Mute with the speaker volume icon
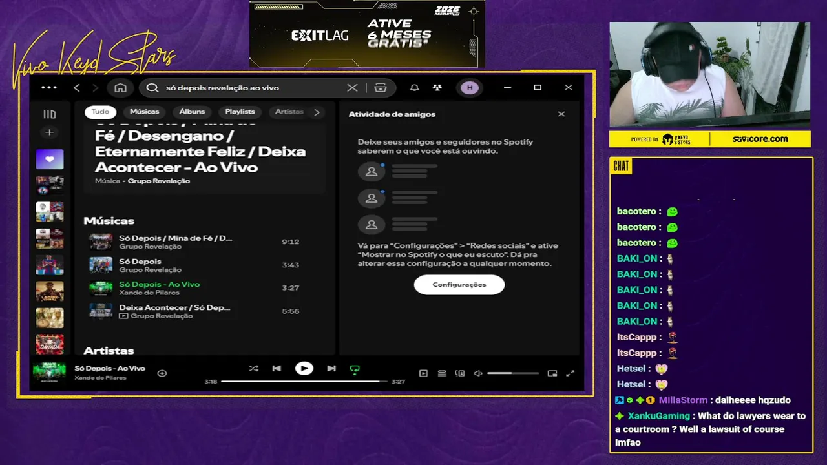The width and height of the screenshot is (827, 465). (478, 373)
